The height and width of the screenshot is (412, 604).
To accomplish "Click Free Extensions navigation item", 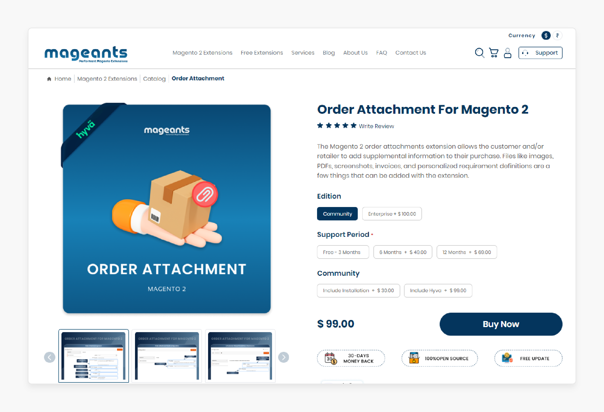I will click(262, 52).
